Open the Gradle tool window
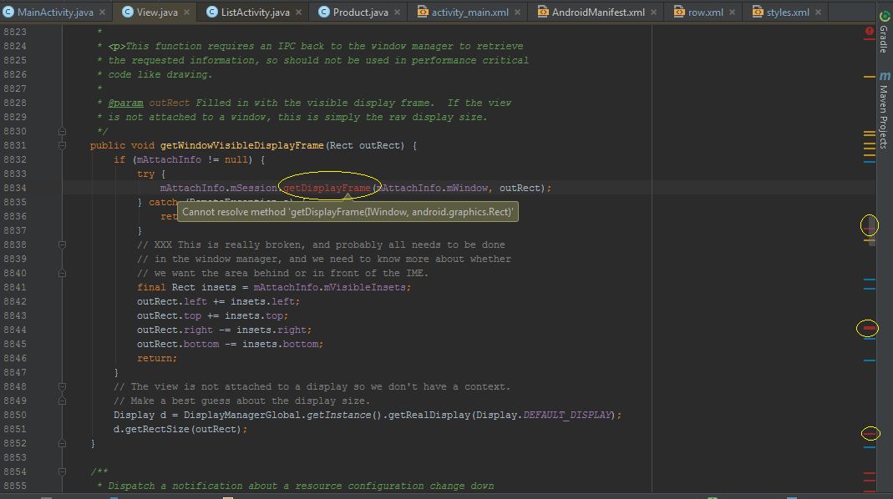 coord(884,33)
